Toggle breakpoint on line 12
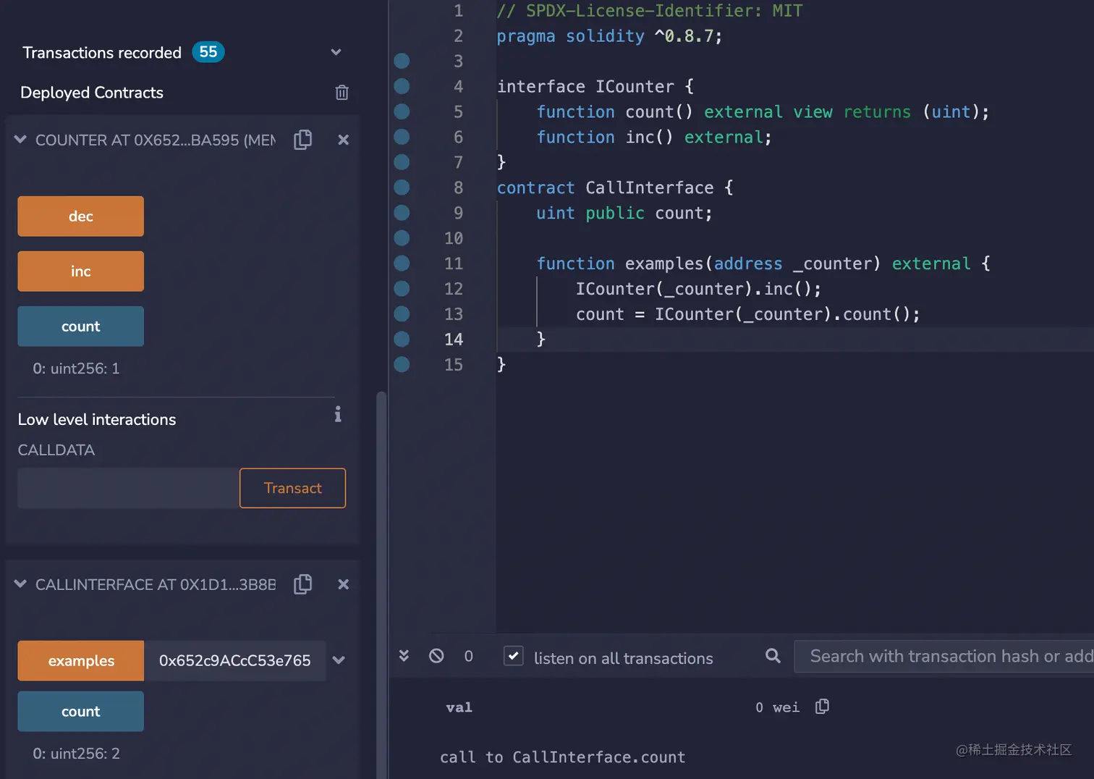 tap(402, 289)
